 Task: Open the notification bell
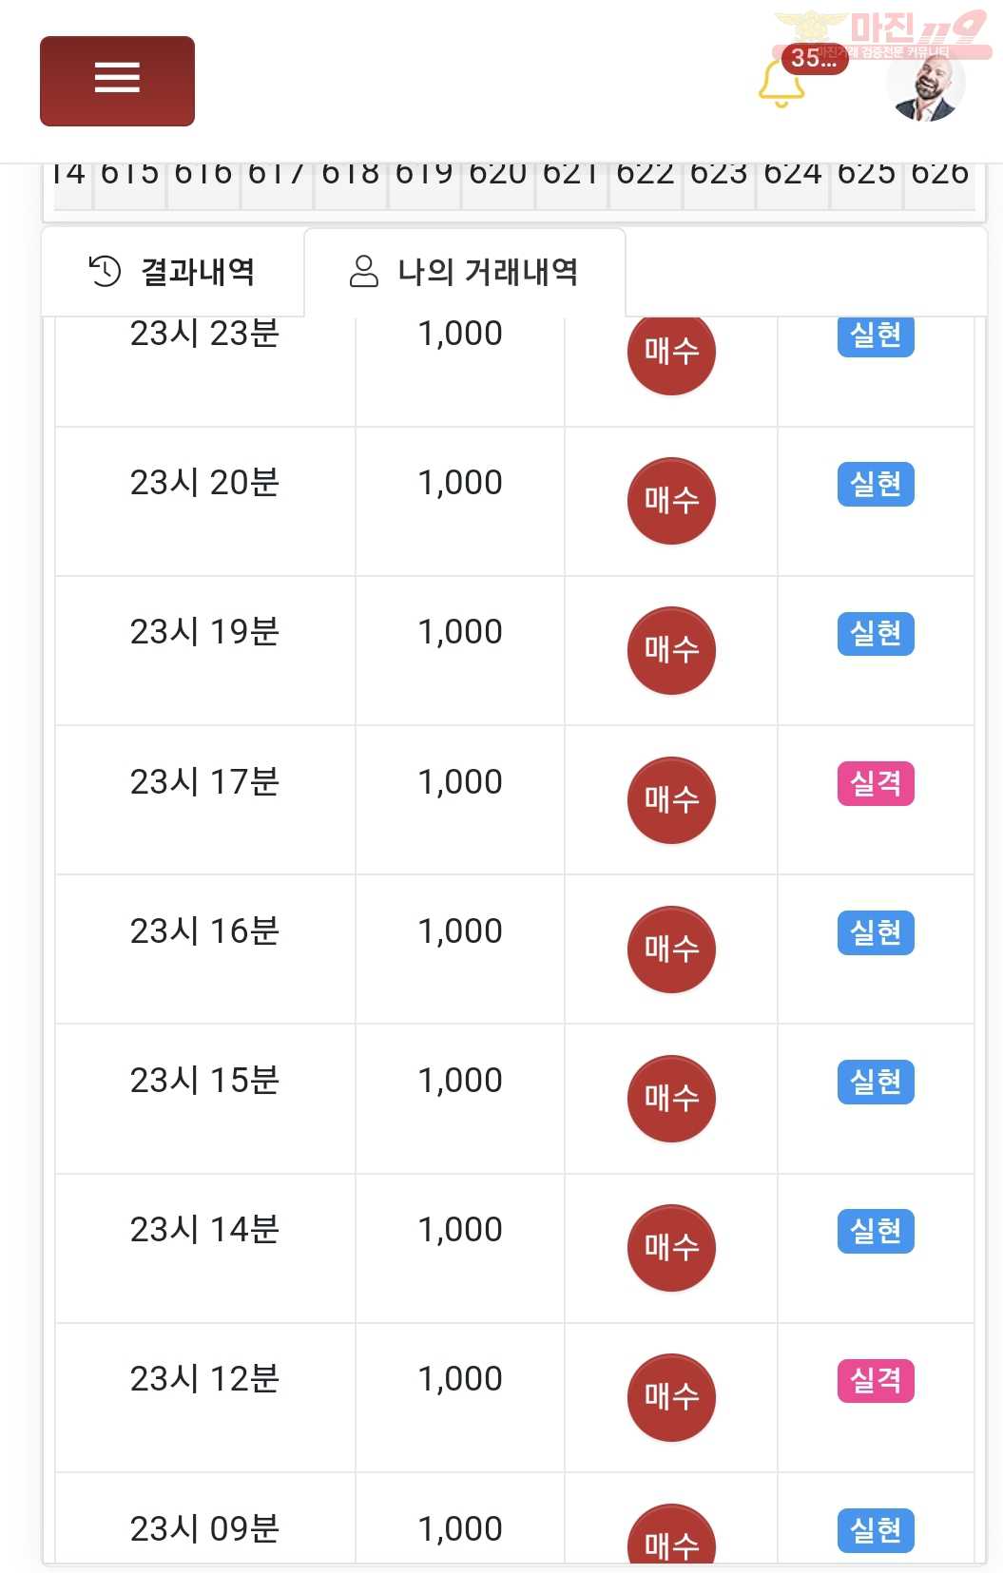(x=781, y=84)
